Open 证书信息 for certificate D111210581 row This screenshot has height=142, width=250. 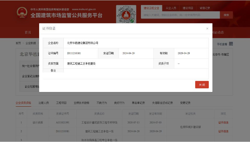click(x=223, y=131)
